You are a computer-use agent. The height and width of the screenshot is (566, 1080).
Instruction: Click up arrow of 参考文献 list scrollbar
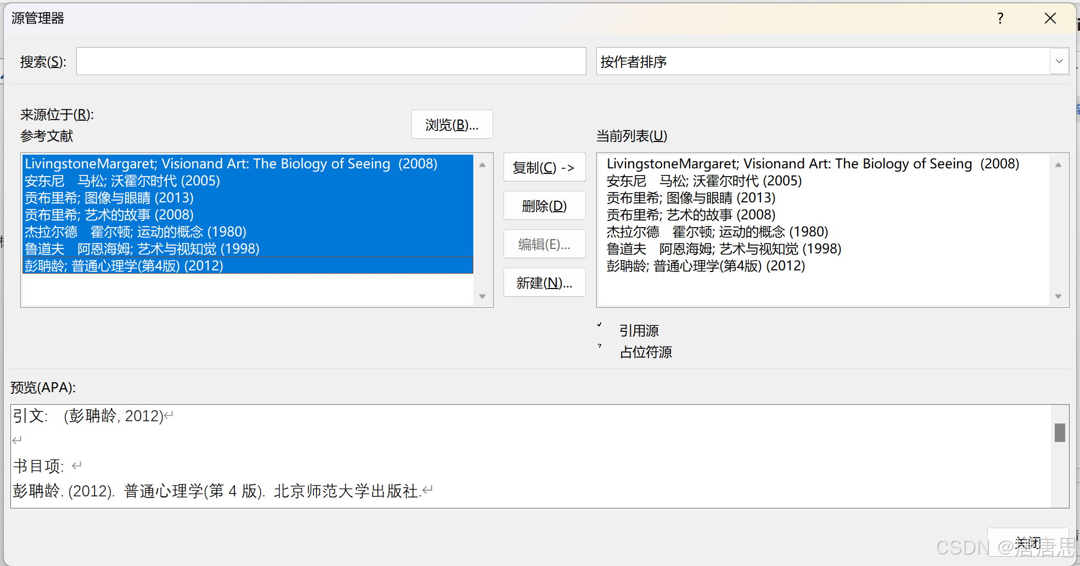click(482, 165)
